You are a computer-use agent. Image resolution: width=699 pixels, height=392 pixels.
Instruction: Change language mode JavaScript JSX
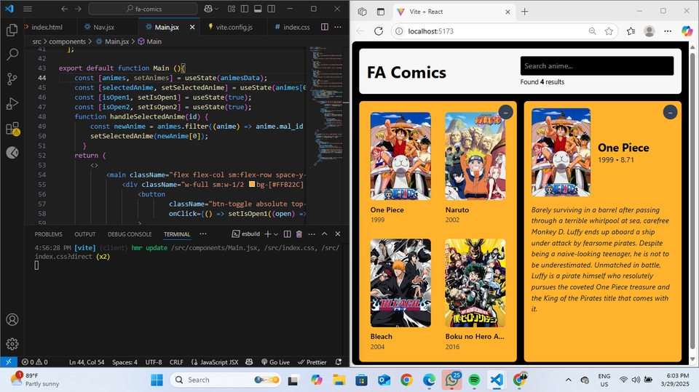[214, 362]
